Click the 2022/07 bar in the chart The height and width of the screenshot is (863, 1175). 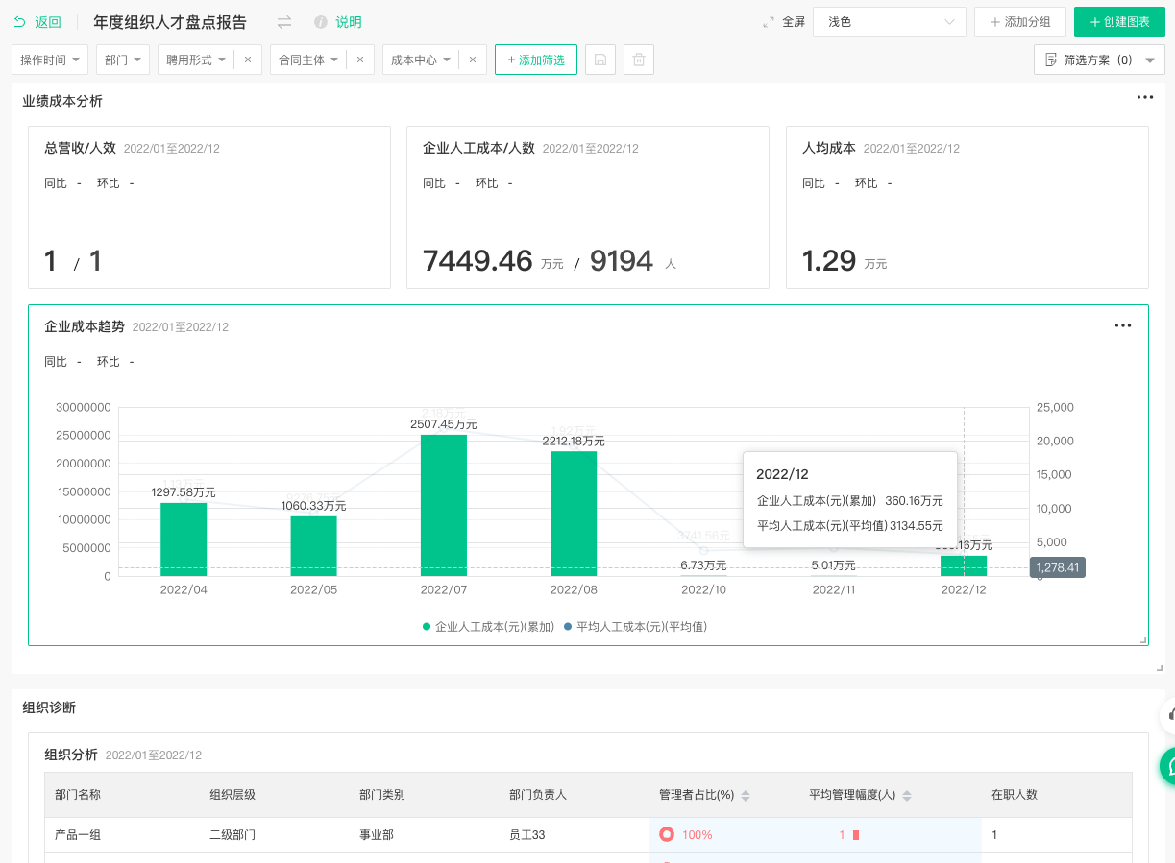pos(444,505)
